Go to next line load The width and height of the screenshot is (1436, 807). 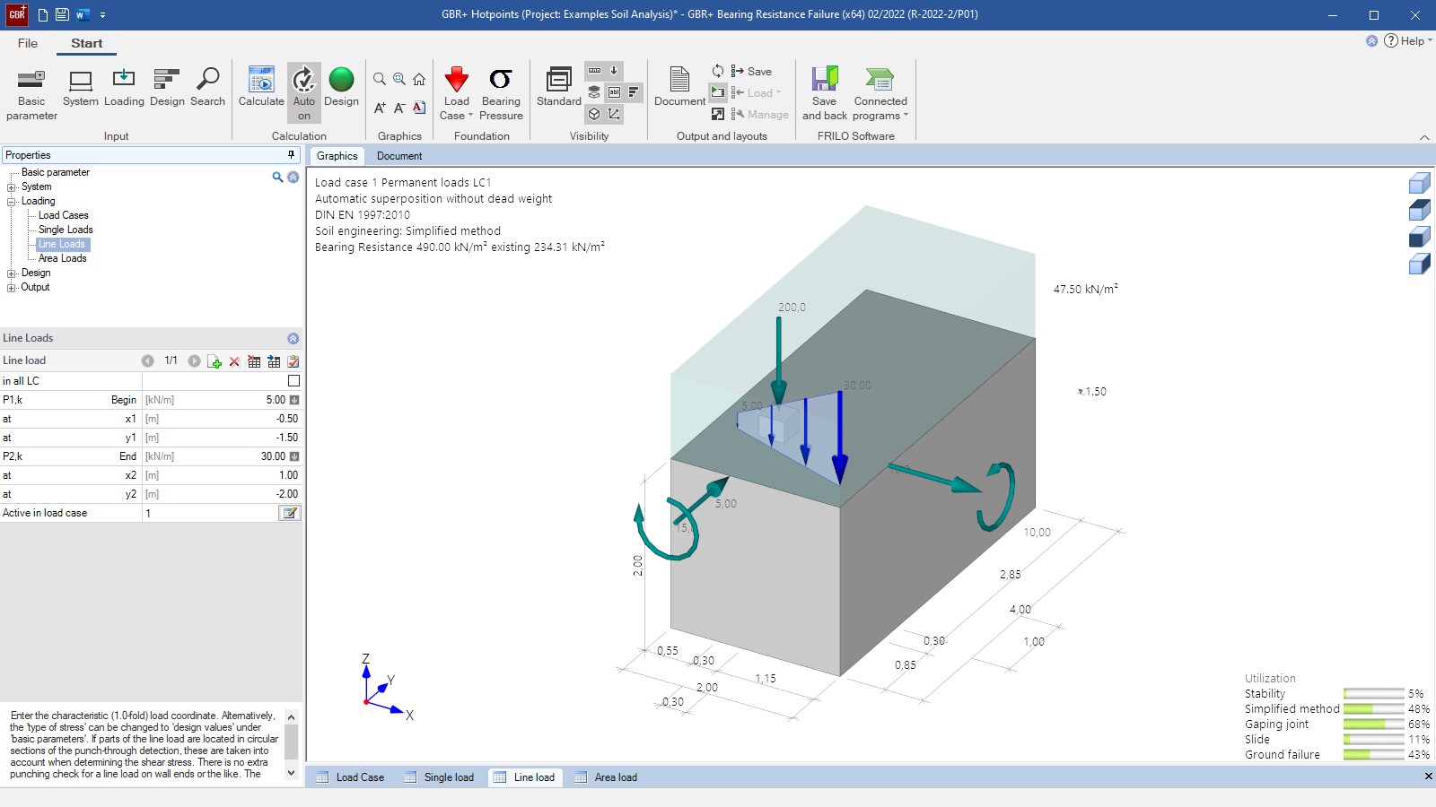pyautogui.click(x=194, y=360)
